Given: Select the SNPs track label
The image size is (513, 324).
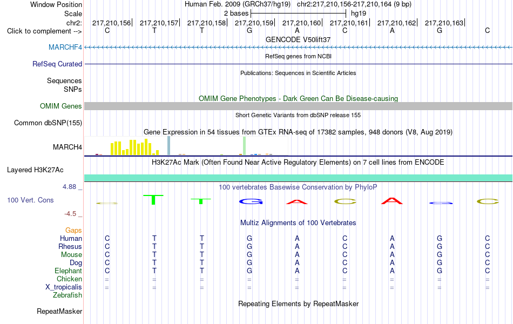Looking at the screenshot, I should pyautogui.click(x=73, y=89).
